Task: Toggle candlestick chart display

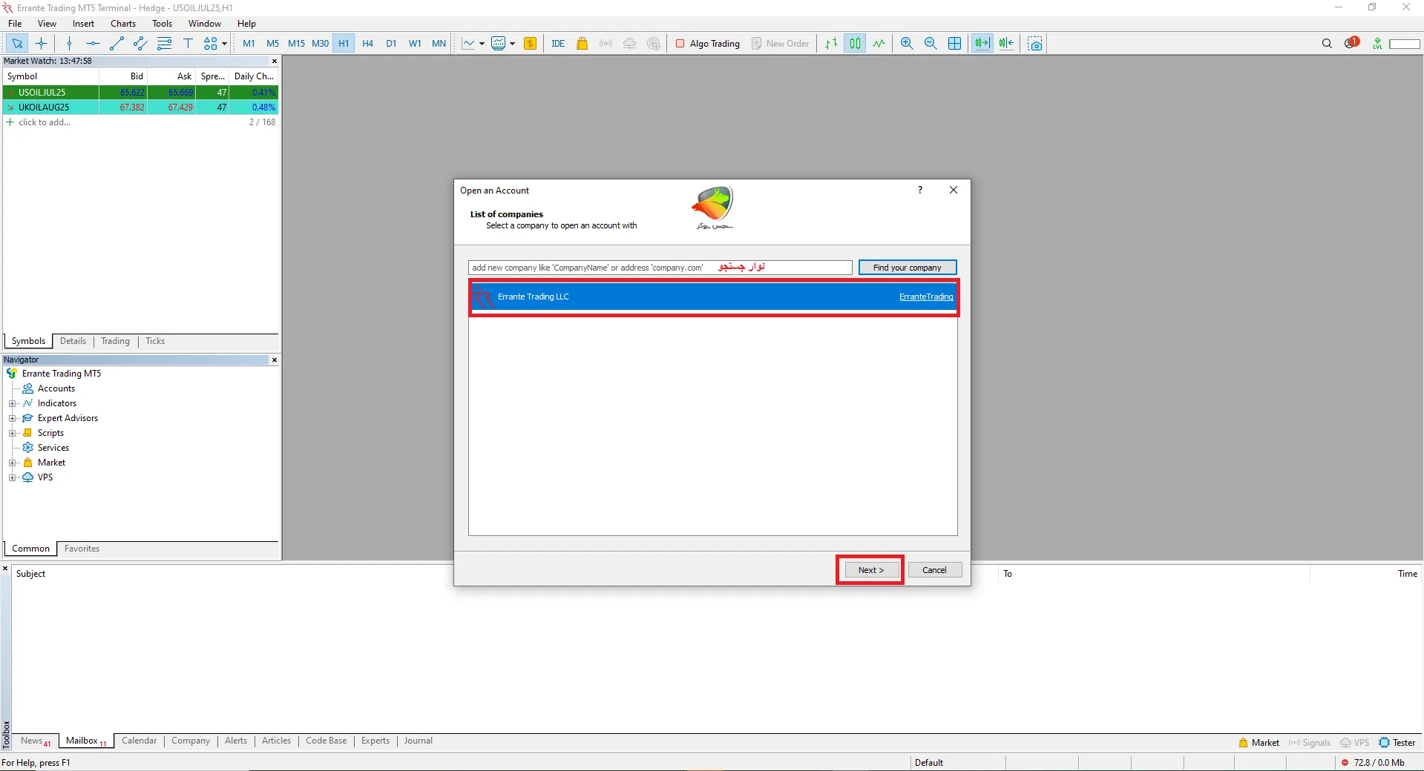Action: click(855, 44)
